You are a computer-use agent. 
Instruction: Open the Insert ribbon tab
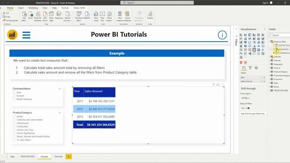pos(21,8)
